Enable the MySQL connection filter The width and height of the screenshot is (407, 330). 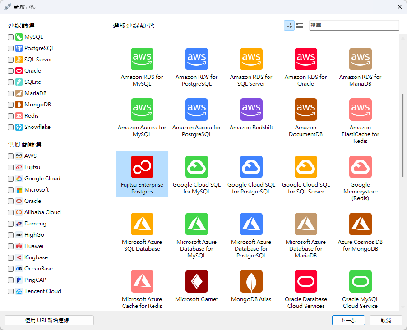click(x=11, y=37)
